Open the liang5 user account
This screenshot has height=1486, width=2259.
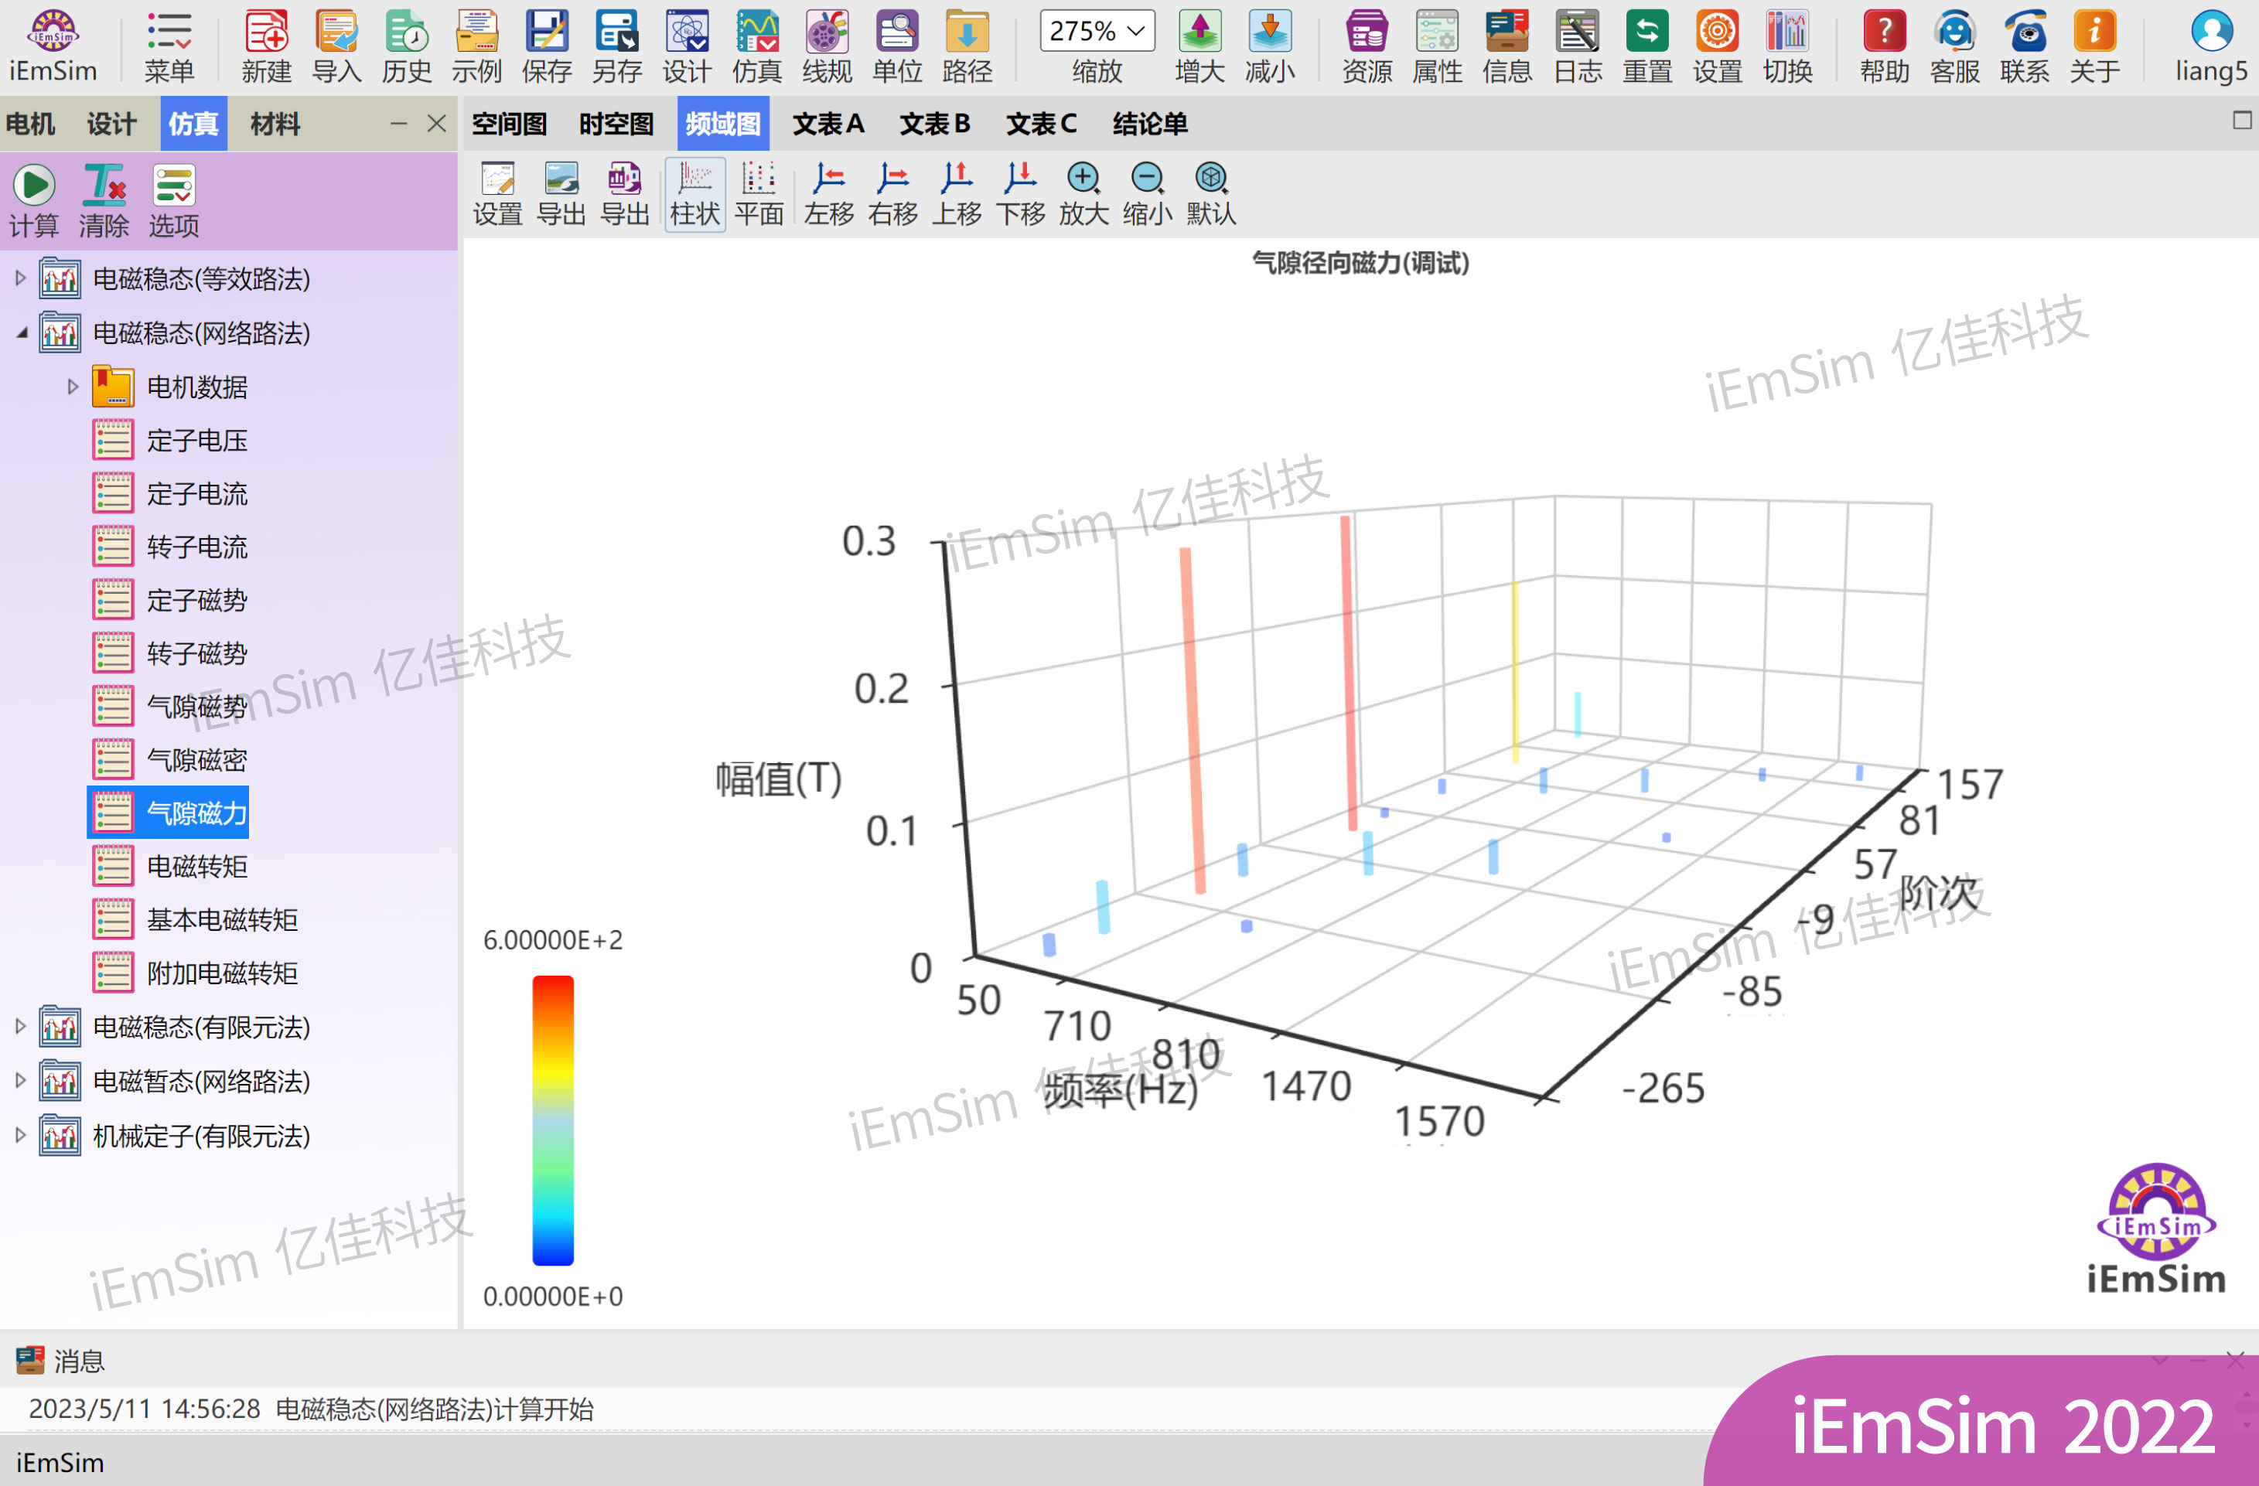[x=2210, y=46]
